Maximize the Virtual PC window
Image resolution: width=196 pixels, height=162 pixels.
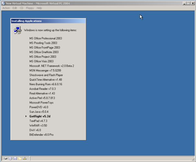click(188, 3)
